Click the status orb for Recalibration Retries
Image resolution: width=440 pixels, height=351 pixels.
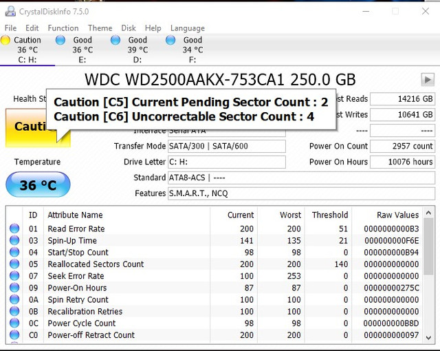[14, 311]
